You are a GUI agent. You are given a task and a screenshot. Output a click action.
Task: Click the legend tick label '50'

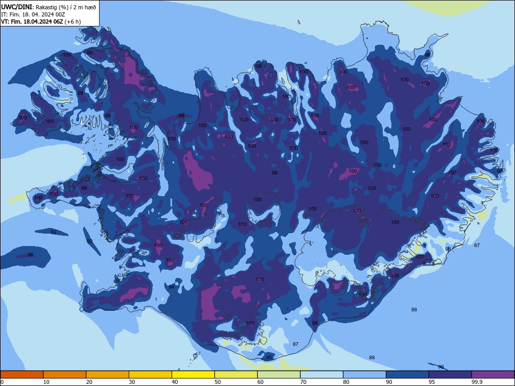coord(218,382)
